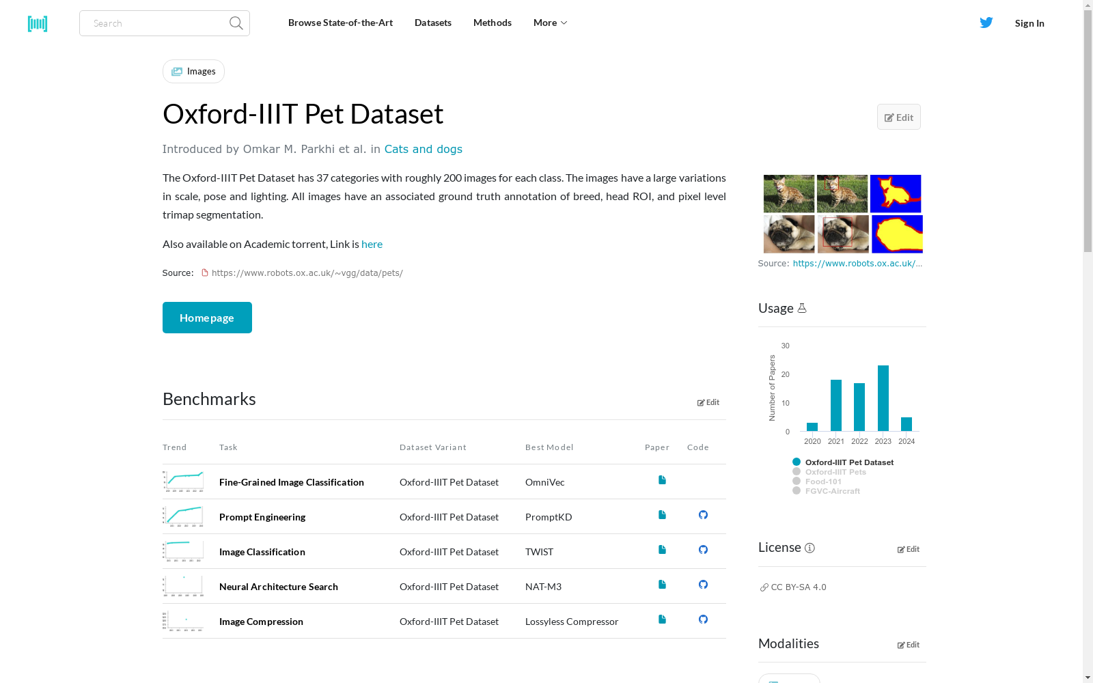Click the Sign In link
The image size is (1093, 683).
(1029, 23)
